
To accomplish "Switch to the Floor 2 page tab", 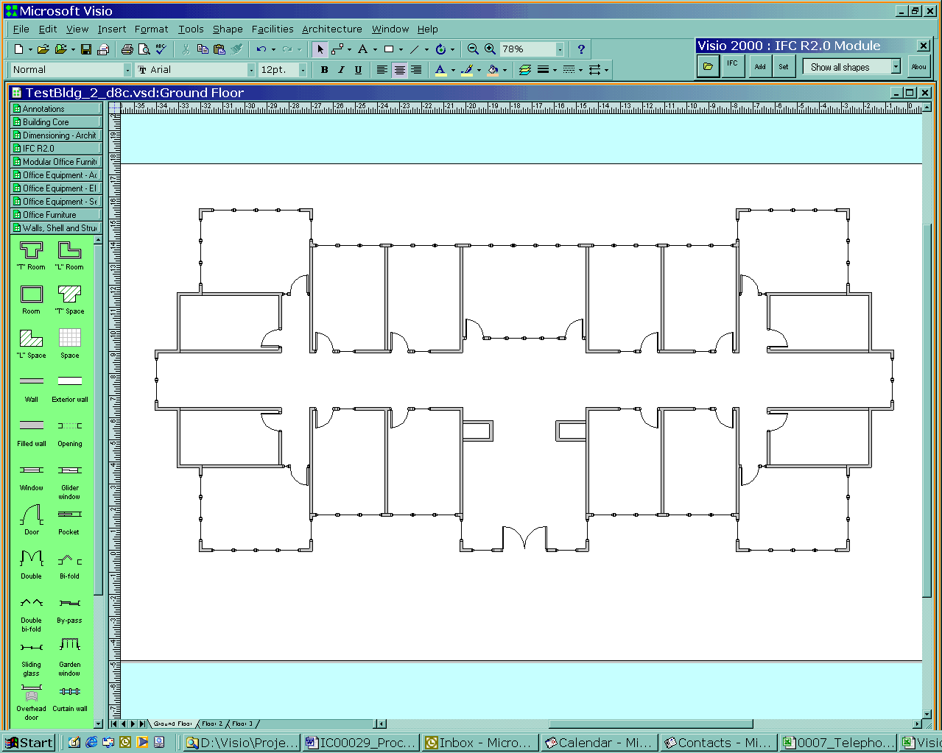I will point(212,724).
